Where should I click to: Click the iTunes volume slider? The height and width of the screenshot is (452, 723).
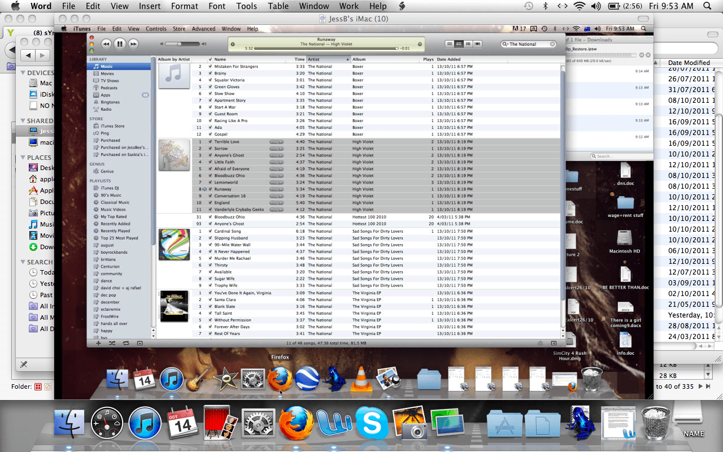point(181,44)
